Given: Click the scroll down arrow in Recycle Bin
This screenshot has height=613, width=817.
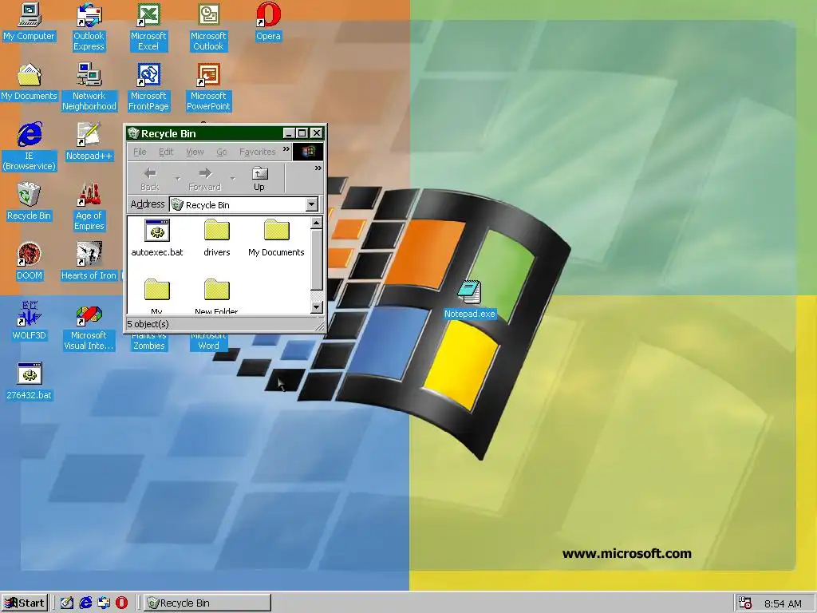Looking at the screenshot, I should (x=317, y=307).
